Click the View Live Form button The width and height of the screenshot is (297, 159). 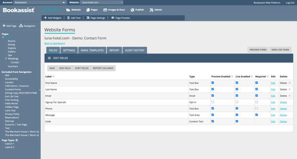click(280, 50)
